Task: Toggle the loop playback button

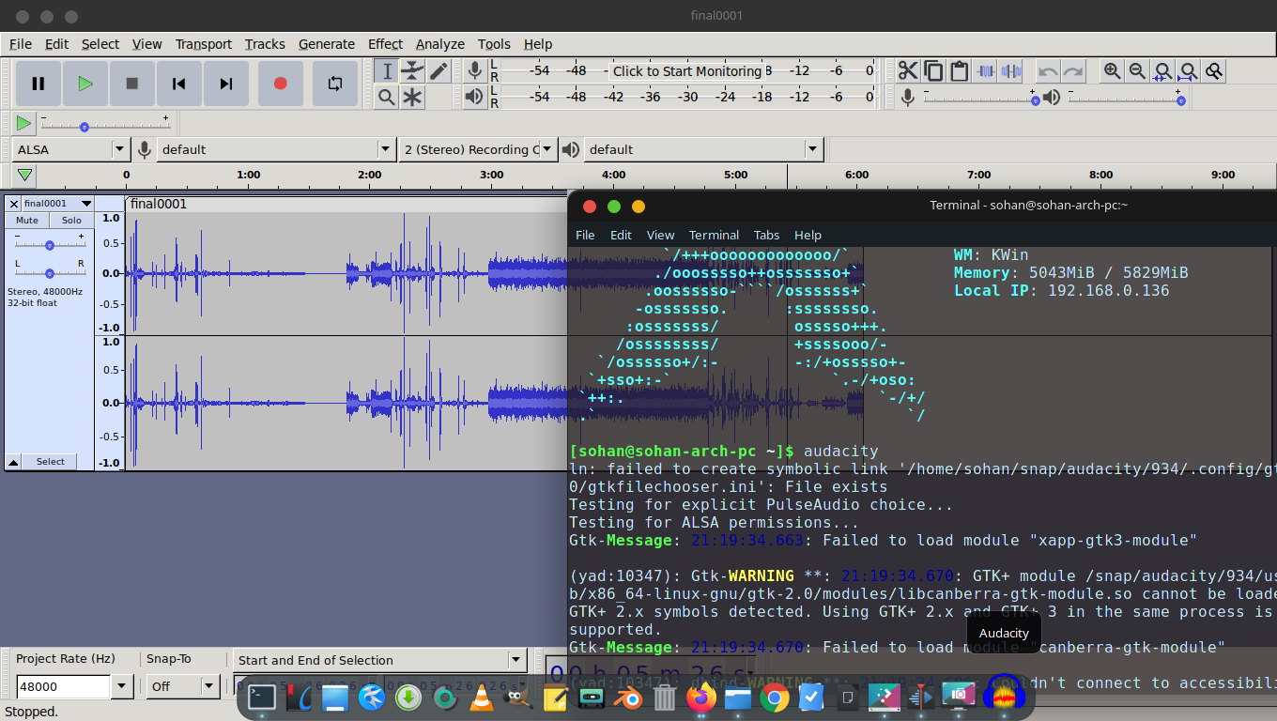Action: (x=335, y=84)
